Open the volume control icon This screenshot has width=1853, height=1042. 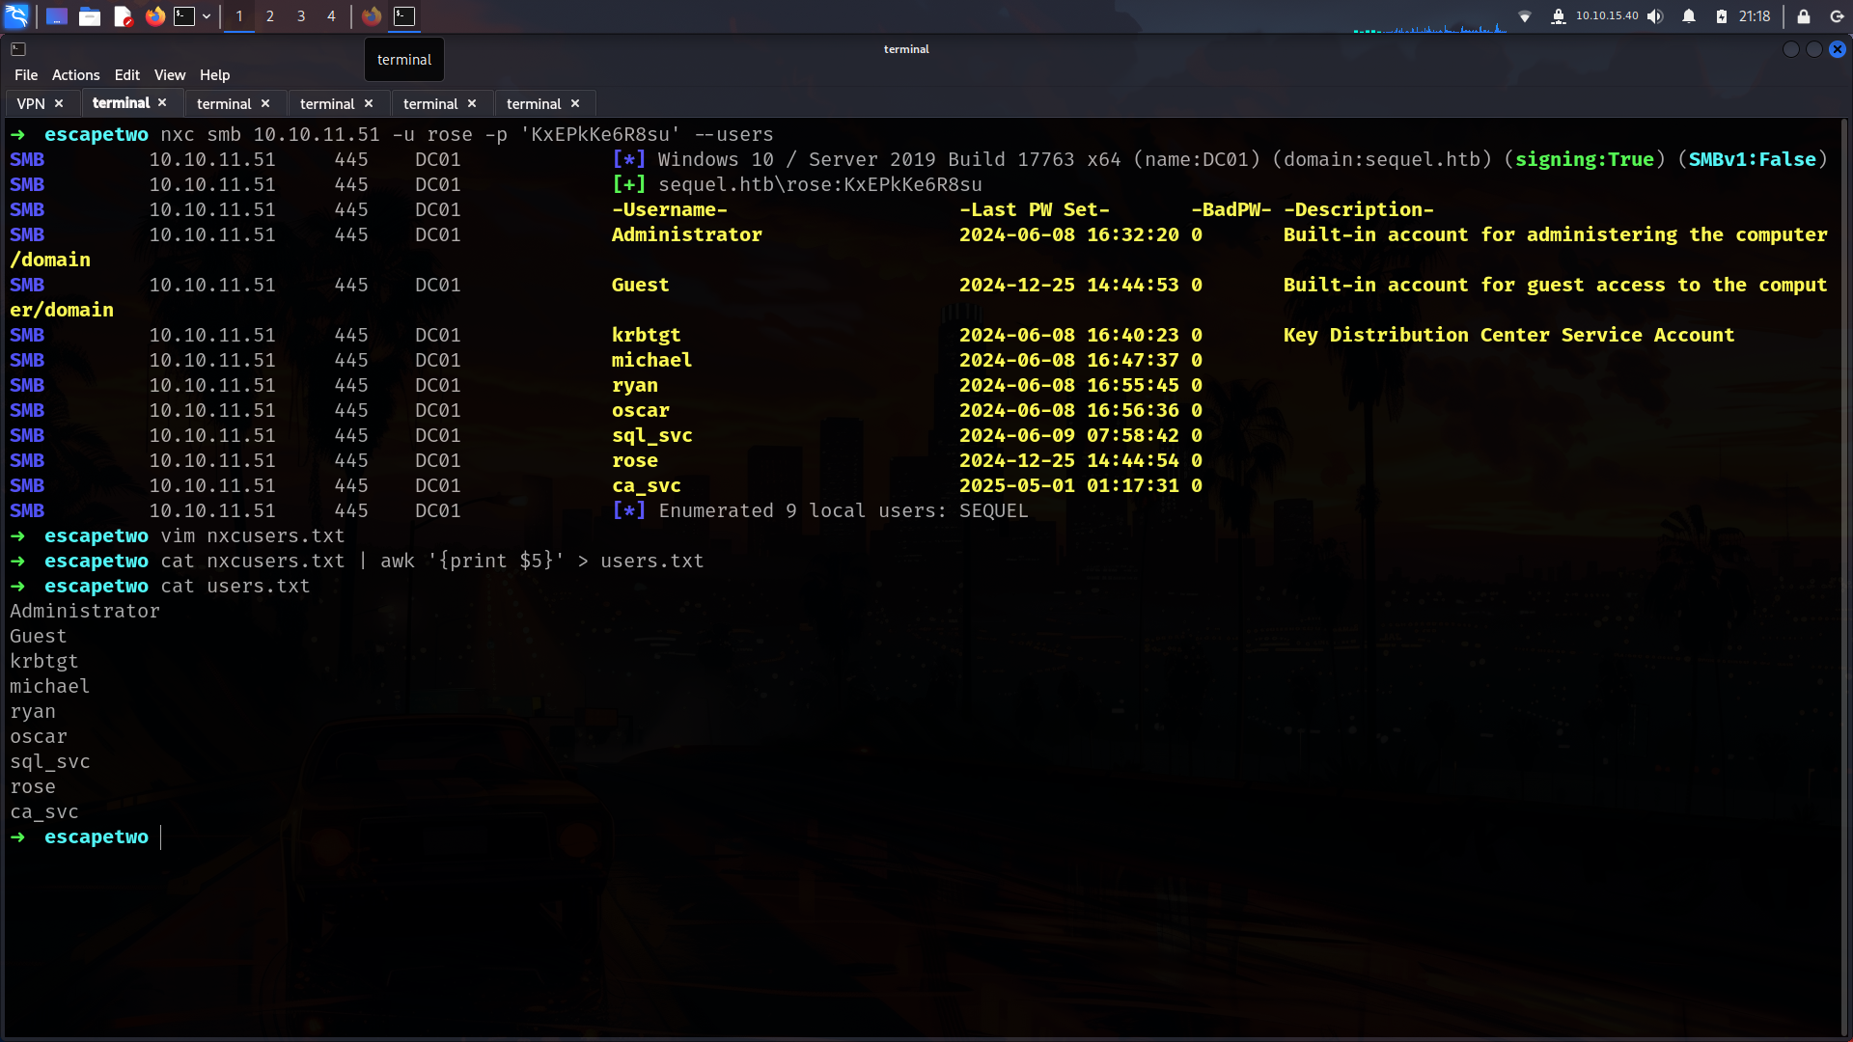tap(1655, 15)
